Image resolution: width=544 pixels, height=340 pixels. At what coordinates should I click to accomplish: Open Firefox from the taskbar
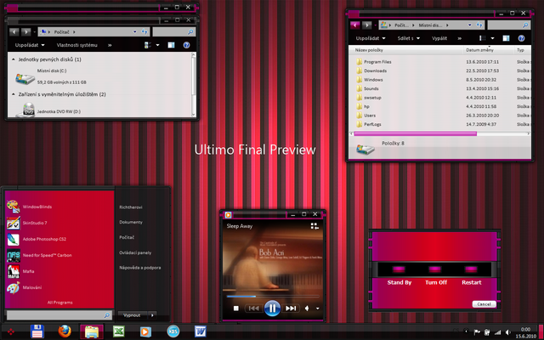64,331
